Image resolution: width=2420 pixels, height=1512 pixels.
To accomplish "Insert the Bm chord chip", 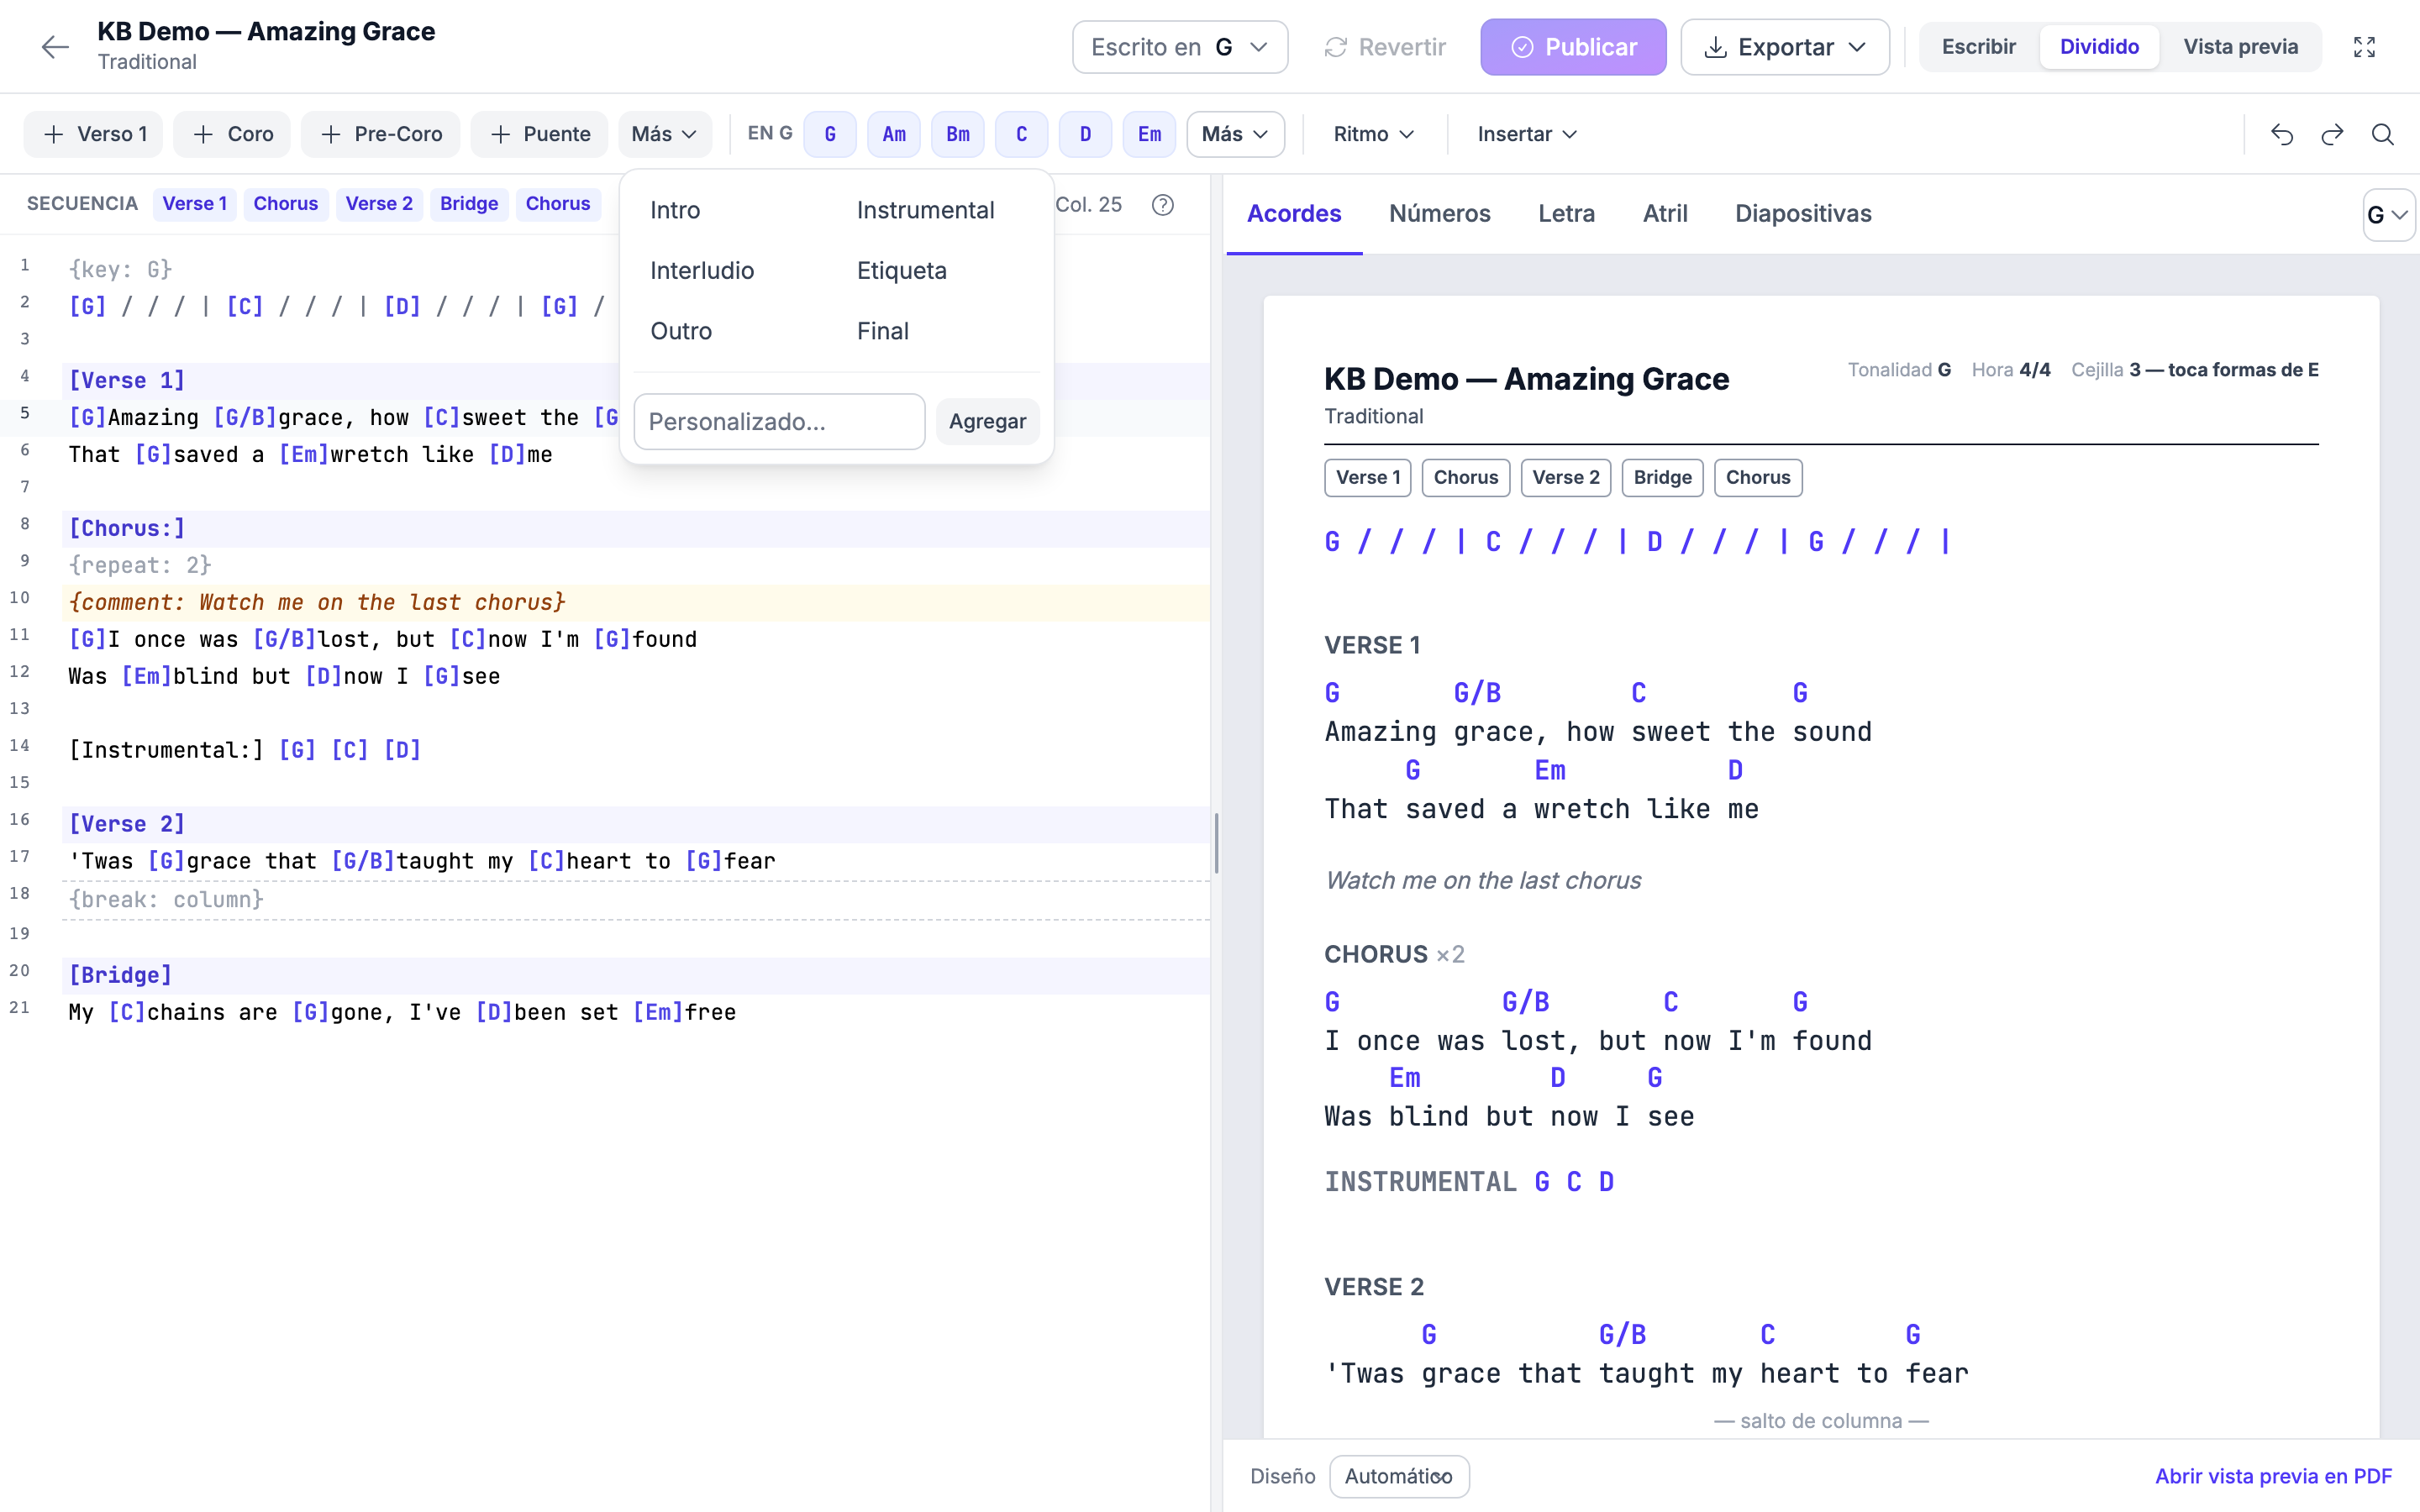I will (958, 134).
